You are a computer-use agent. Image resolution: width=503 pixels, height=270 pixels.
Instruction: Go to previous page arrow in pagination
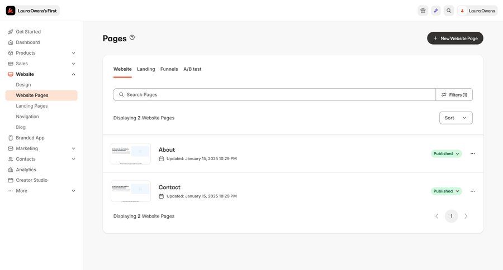click(436, 216)
